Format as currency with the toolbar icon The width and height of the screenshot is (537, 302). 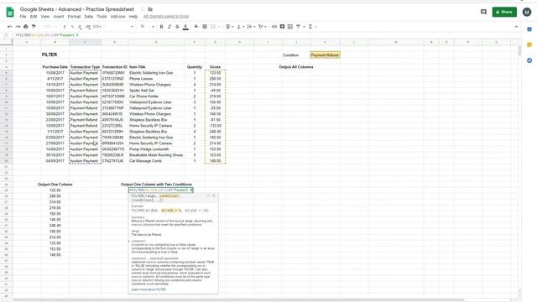pos(65,27)
